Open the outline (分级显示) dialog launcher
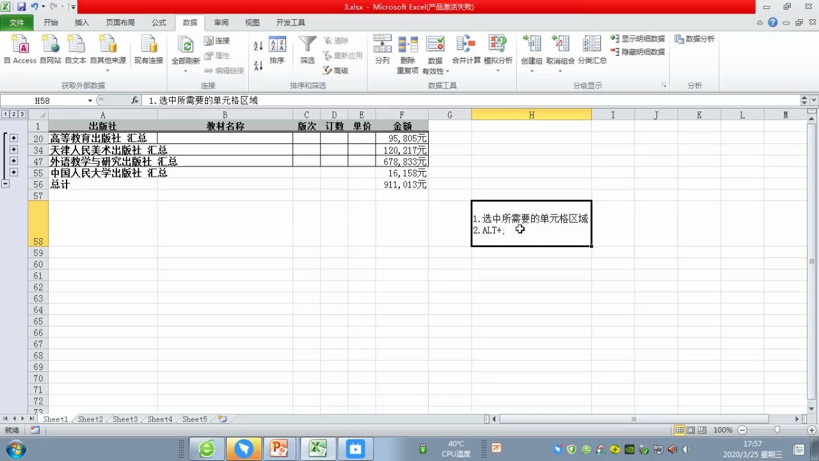The image size is (819, 461). pyautogui.click(x=664, y=85)
